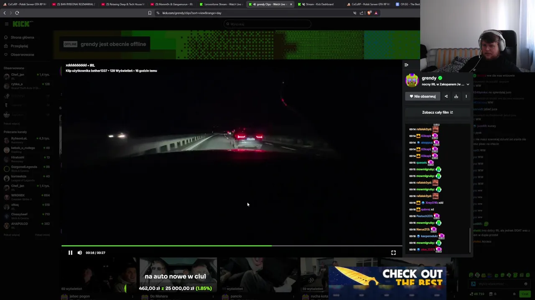This screenshot has width=535, height=300.
Task: Open the grendy channel name link
Action: coord(429,78)
